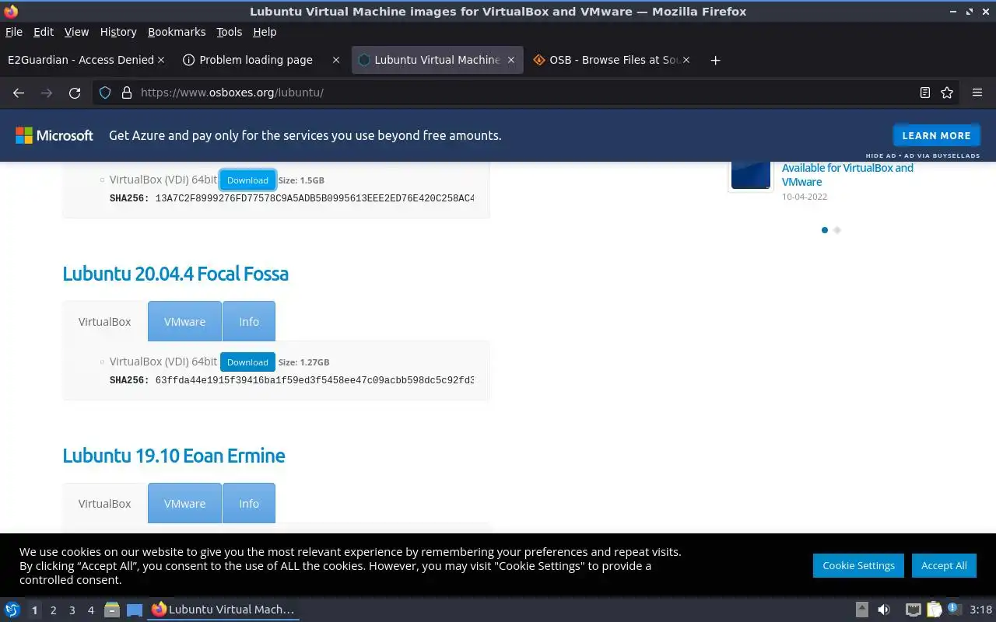Close the Problem loading page tab
This screenshot has height=622, width=996.
click(336, 60)
